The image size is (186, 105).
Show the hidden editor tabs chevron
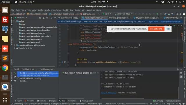181,18
